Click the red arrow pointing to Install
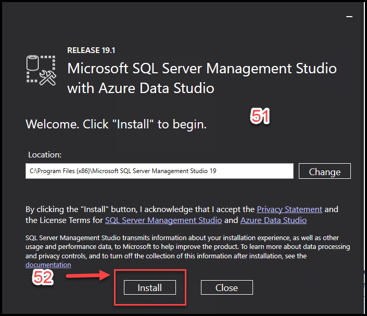 [x=88, y=275]
